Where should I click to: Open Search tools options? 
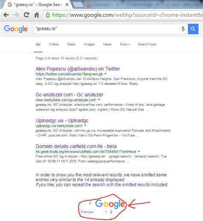[147, 44]
